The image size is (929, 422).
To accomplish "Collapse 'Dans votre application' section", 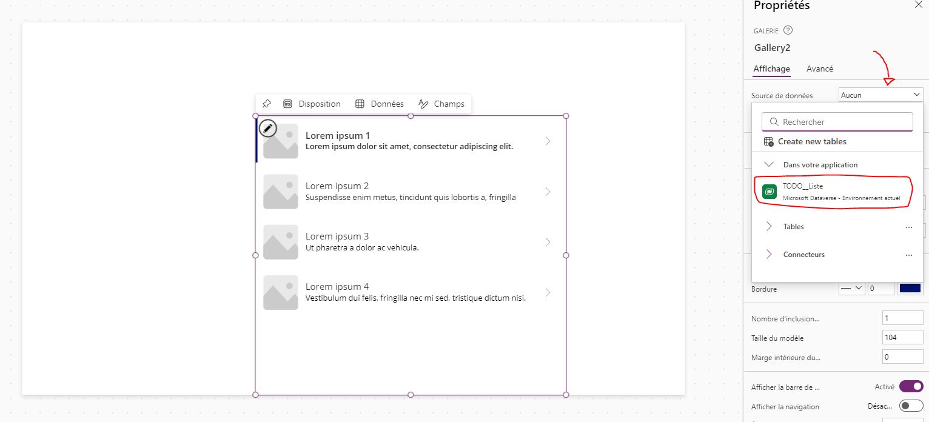I will tap(769, 164).
